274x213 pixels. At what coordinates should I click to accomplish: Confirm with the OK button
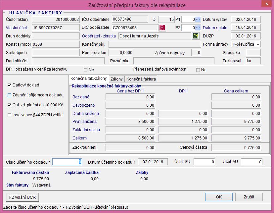(x=219, y=197)
